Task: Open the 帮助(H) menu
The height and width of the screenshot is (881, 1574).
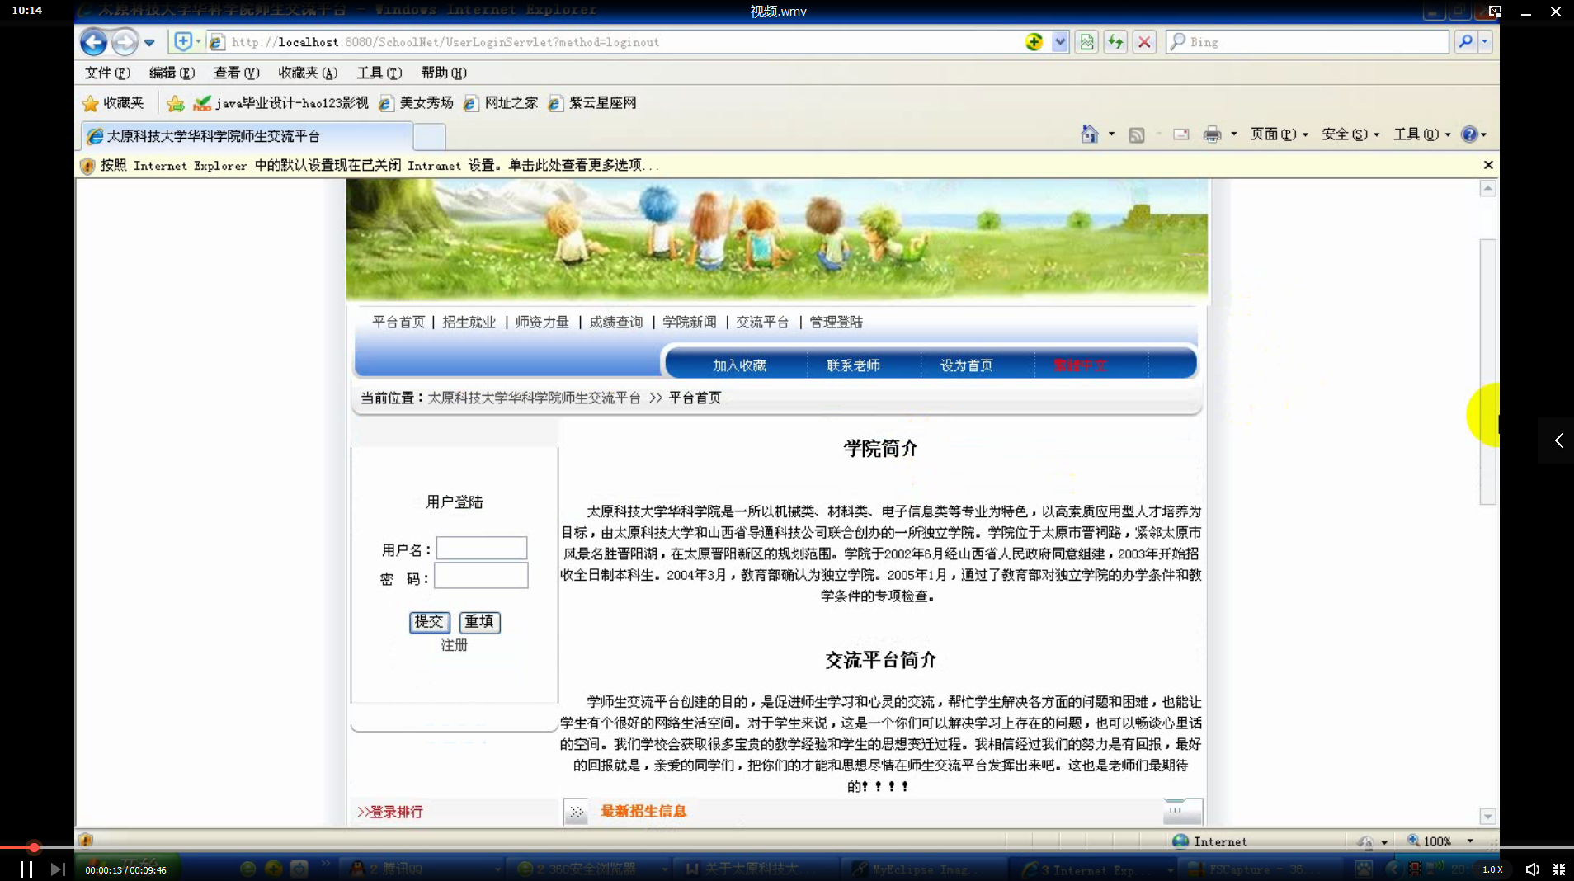Action: [x=444, y=73]
